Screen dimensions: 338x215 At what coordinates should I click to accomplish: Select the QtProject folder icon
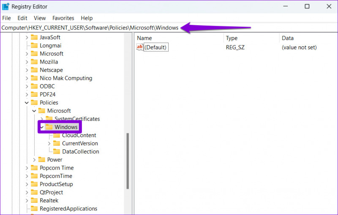[x=34, y=192]
